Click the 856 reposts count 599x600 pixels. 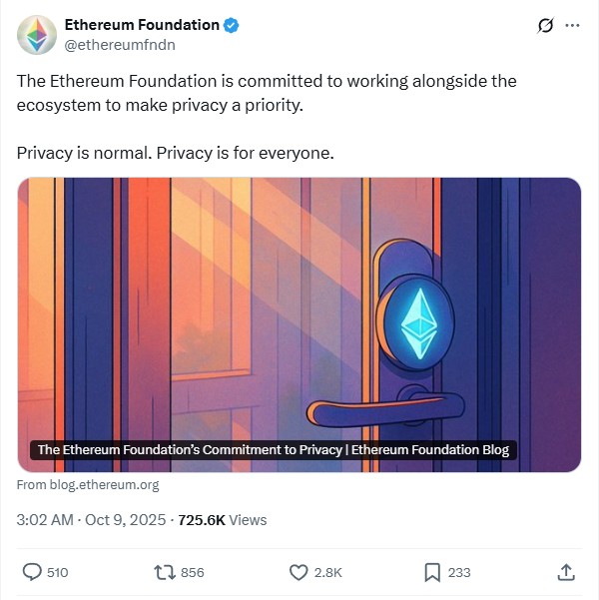point(193,572)
